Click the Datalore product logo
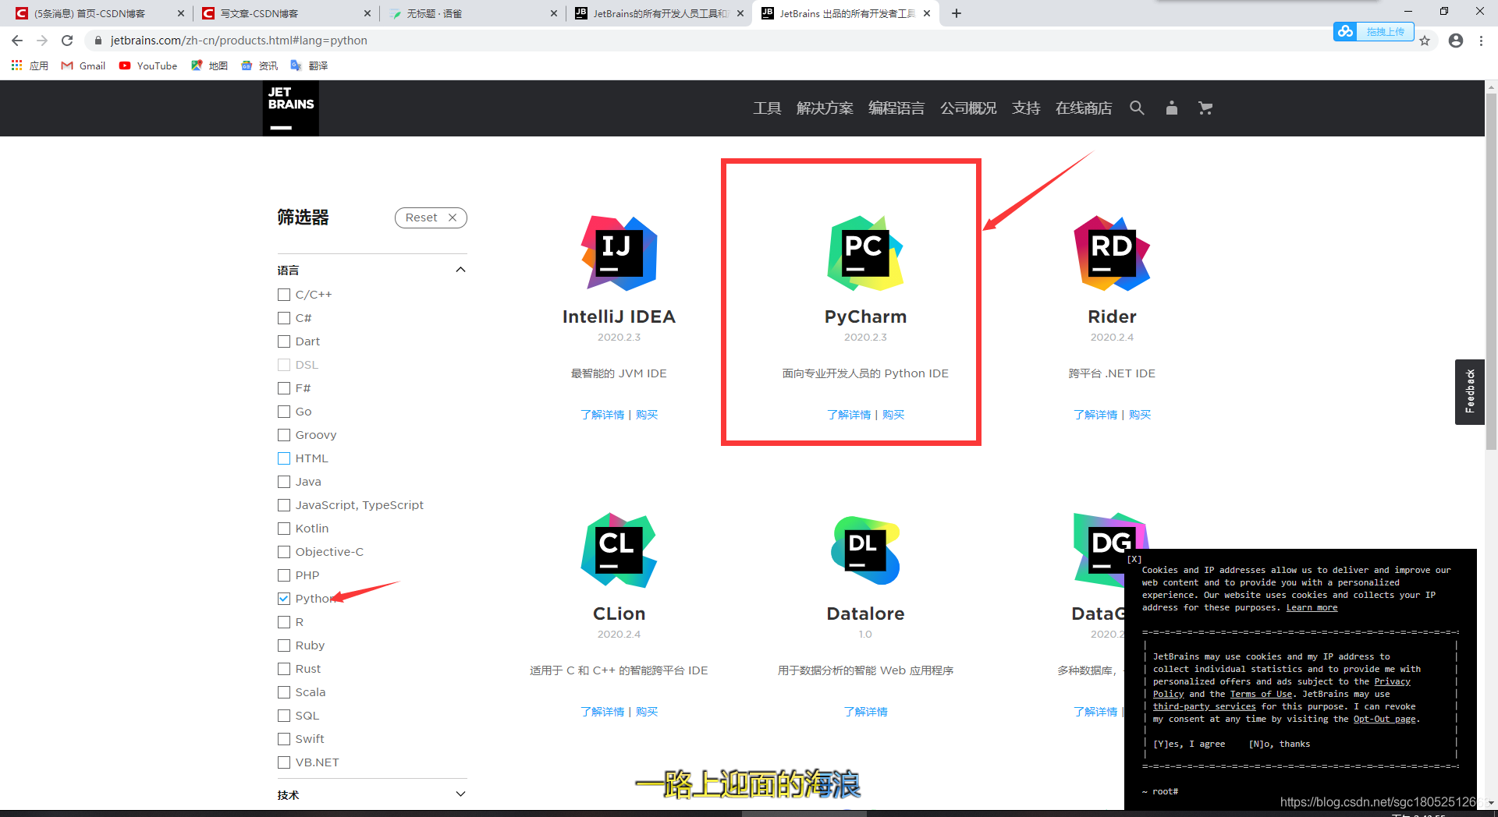 [865, 550]
